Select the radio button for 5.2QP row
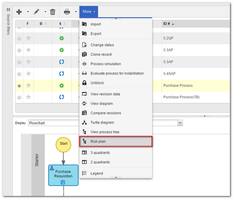 pos(19,39)
